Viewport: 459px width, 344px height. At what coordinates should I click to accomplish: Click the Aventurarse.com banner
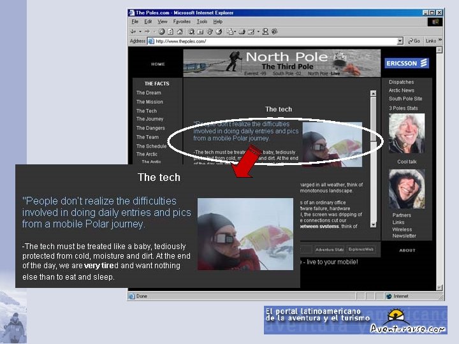point(355,320)
